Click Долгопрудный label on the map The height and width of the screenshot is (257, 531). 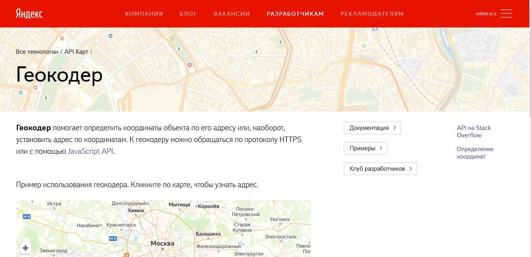point(129,204)
